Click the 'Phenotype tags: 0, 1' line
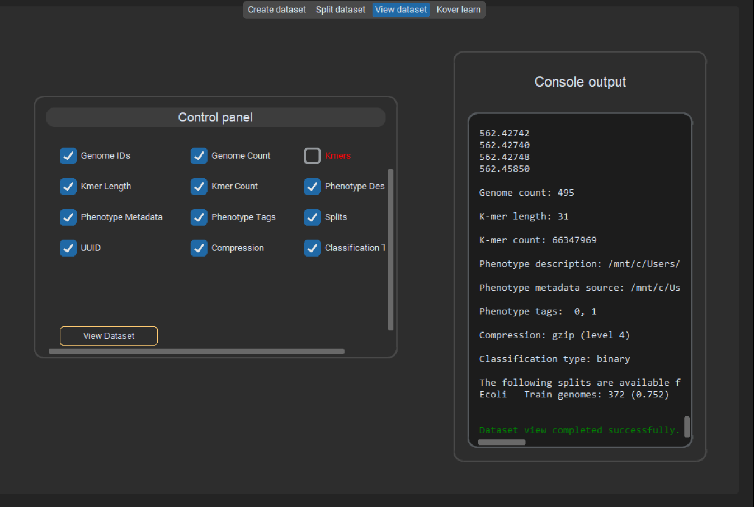 538,311
